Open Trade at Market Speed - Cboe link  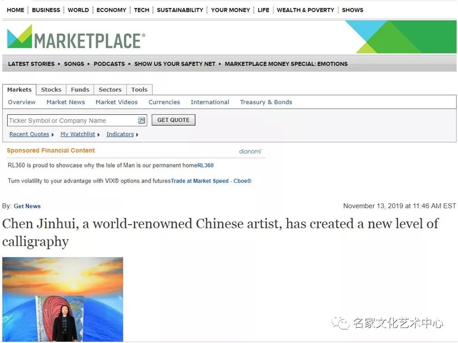(211, 181)
